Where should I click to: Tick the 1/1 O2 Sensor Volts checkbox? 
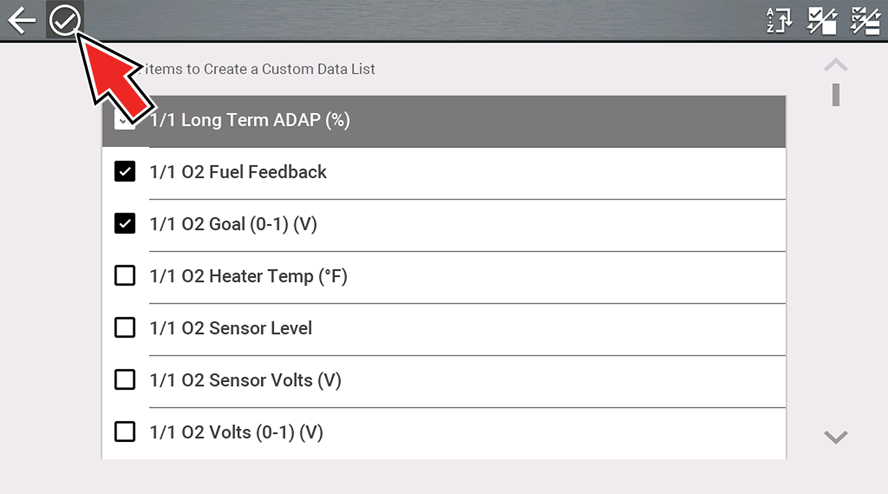pos(125,380)
